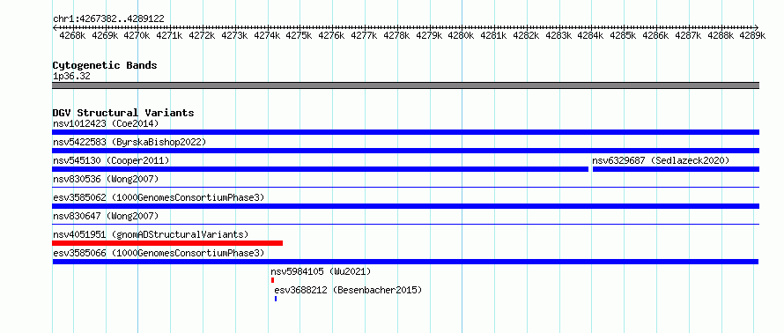Open esv3585062 (1000GenomesConsortiumPhase3) label
This screenshot has height=333, width=784.
[x=159, y=197]
